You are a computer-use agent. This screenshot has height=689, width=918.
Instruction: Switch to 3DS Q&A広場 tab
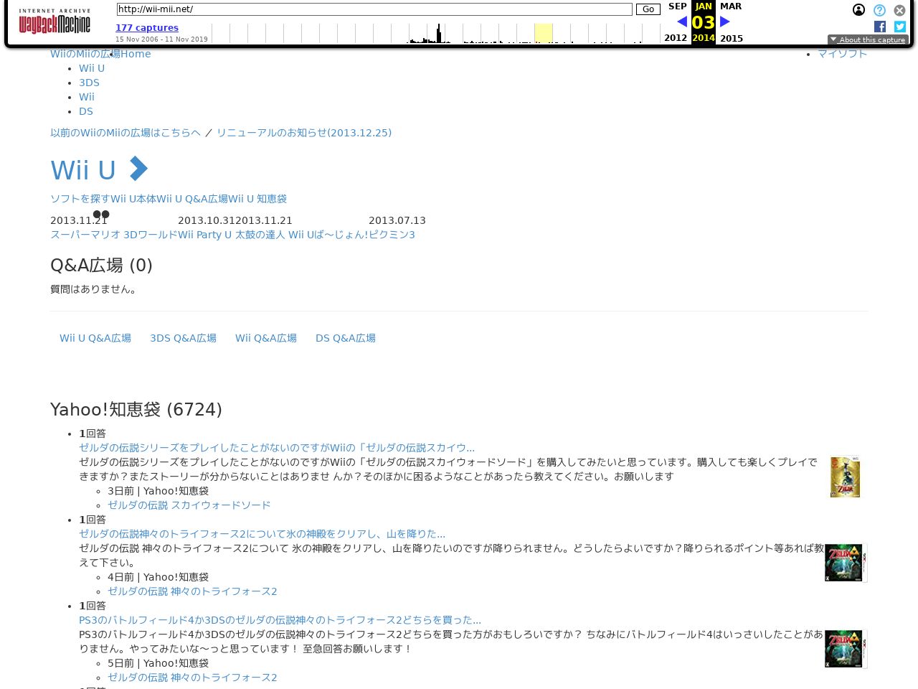[183, 338]
